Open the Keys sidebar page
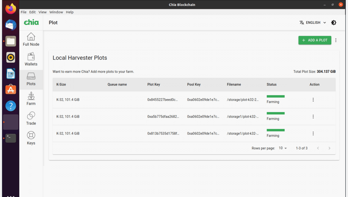Viewport: 348px width, 197px height. tap(31, 138)
